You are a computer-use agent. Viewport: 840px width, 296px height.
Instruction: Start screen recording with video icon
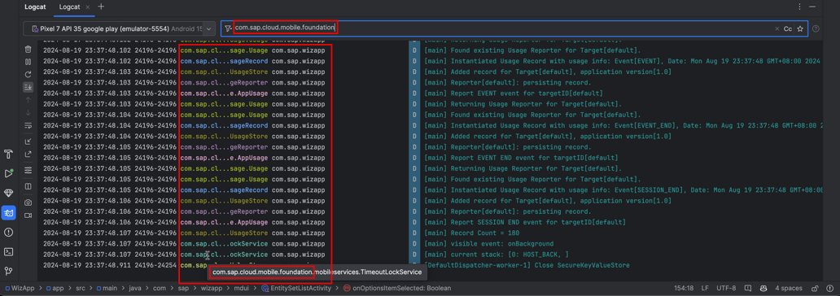pos(28,215)
